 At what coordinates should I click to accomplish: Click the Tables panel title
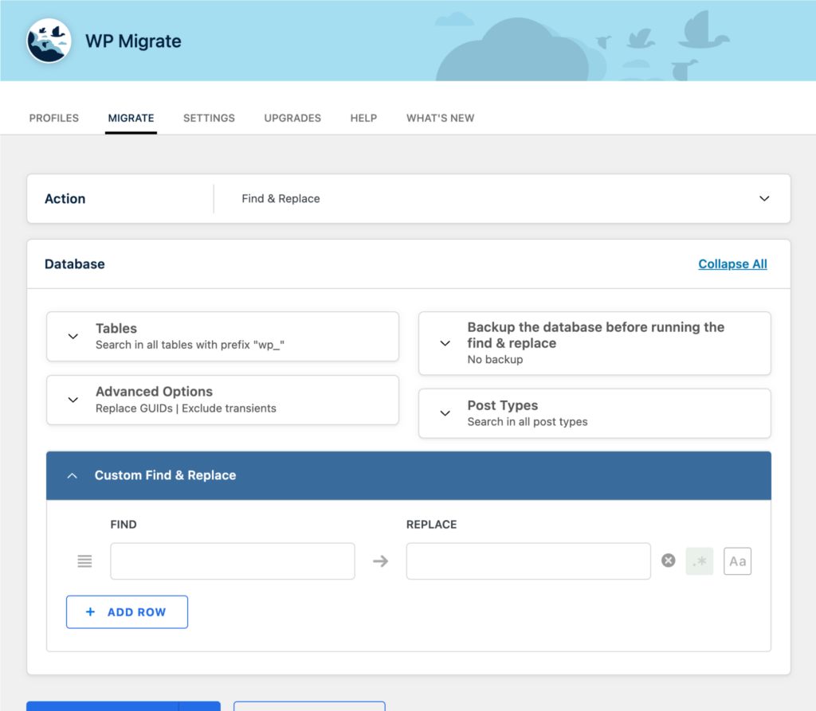tap(116, 328)
